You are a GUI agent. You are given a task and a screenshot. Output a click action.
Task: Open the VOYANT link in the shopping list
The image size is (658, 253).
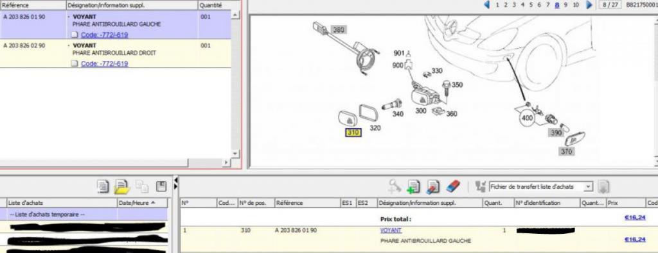point(391,231)
